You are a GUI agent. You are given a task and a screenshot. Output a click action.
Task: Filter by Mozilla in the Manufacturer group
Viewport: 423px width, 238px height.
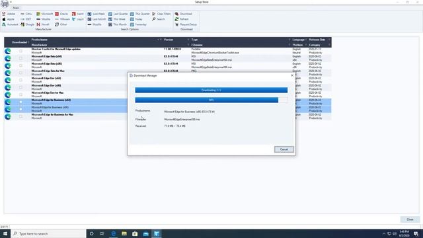pos(43,19)
